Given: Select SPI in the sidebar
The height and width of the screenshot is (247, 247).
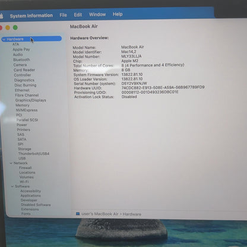Looking at the screenshot, I should tap(20, 144).
